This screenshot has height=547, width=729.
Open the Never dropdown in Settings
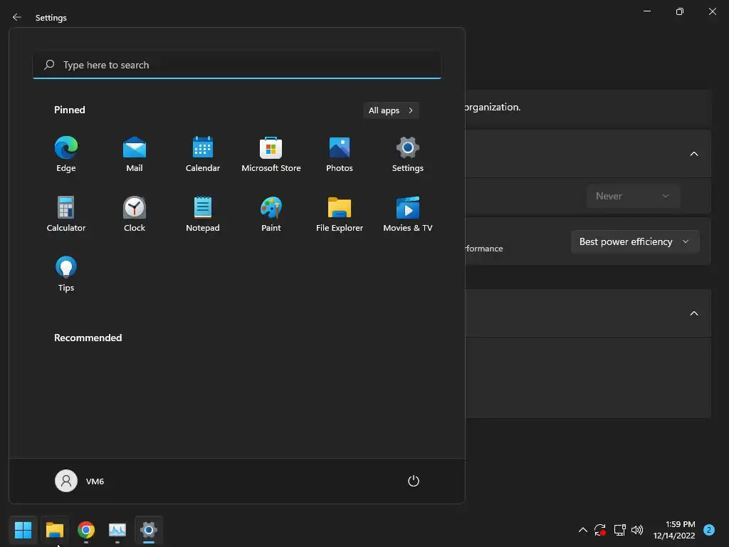coord(633,197)
